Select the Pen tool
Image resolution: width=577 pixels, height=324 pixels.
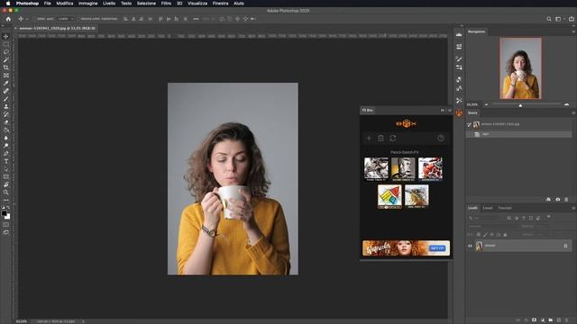tap(6, 154)
